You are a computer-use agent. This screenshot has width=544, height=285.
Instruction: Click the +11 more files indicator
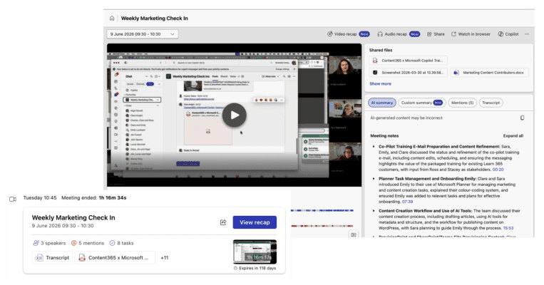[165, 258]
